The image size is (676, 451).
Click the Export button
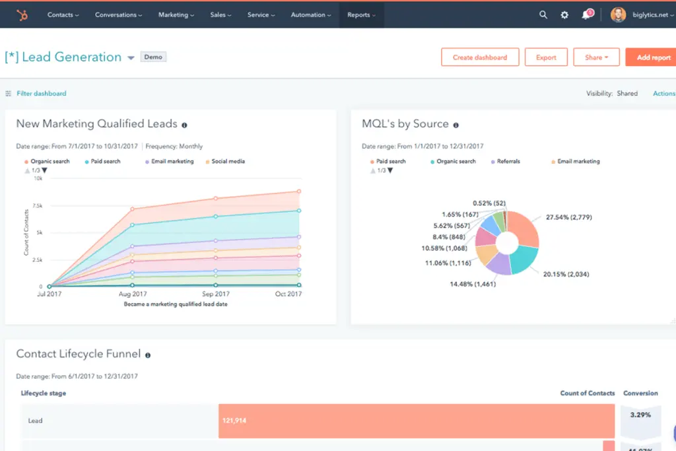coord(546,57)
